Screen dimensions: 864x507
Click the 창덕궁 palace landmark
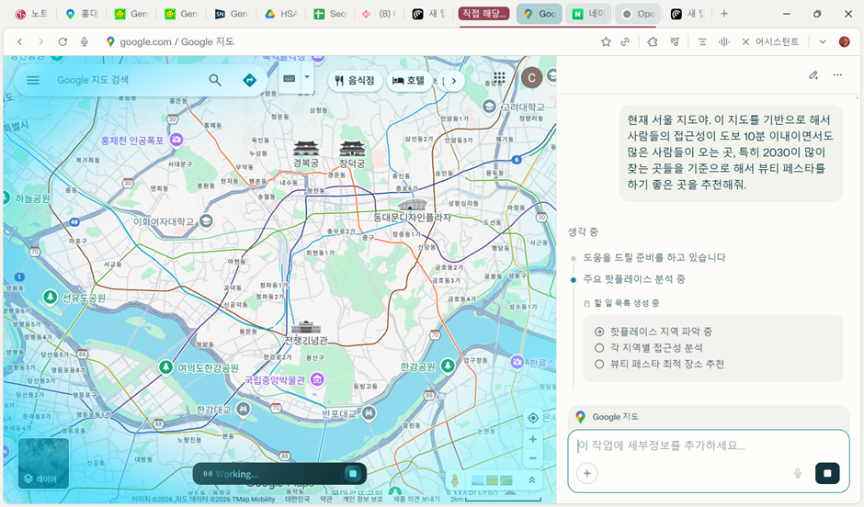tap(352, 154)
